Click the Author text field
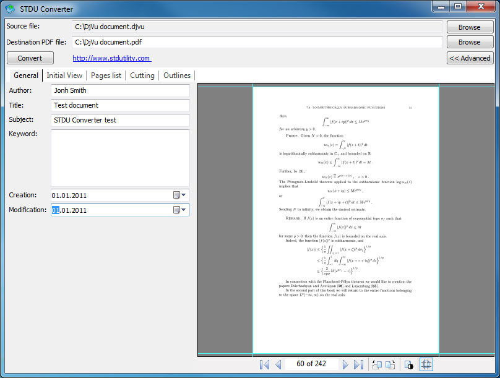The image size is (500, 378). point(120,91)
